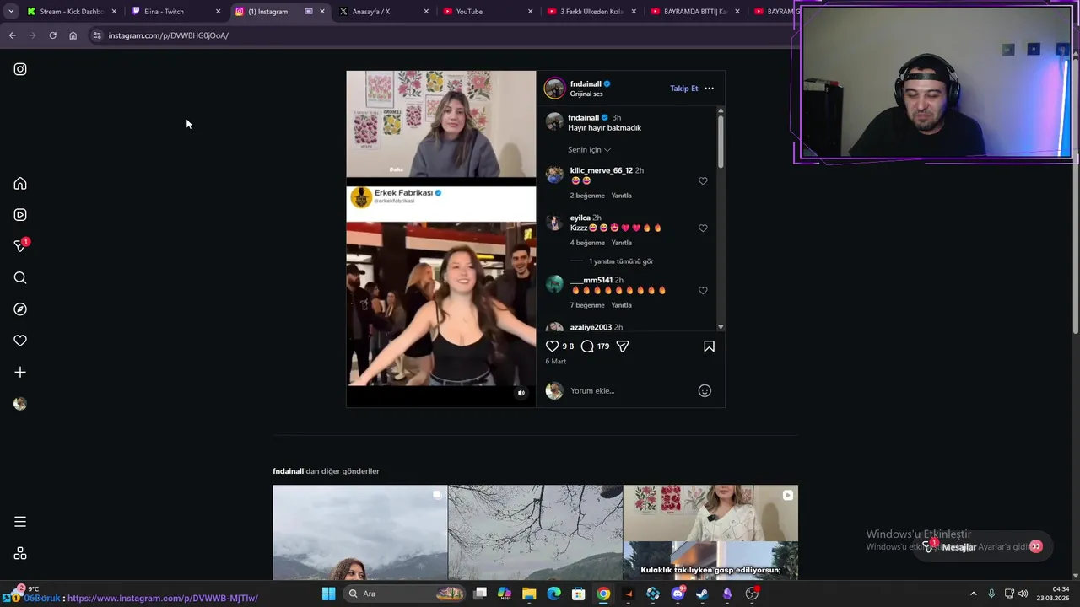The image size is (1080, 607).
Task: Go to the Home feed icon in sidebar
Action: (x=20, y=184)
